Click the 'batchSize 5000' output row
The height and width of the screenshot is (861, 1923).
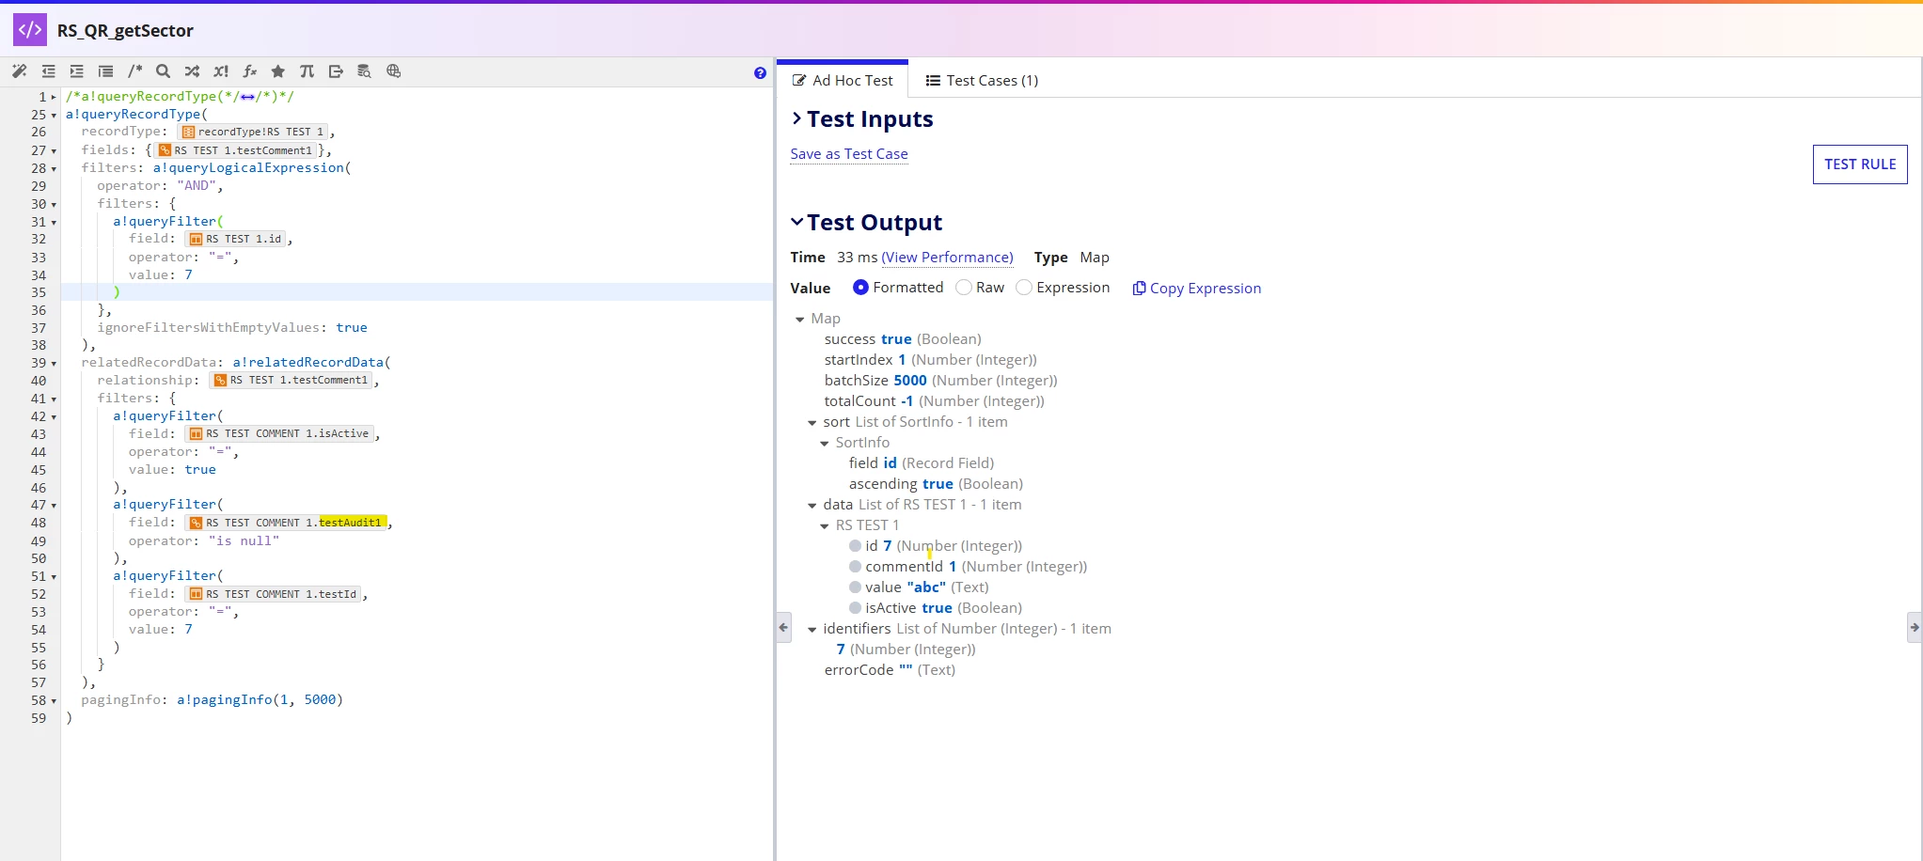[940, 381]
